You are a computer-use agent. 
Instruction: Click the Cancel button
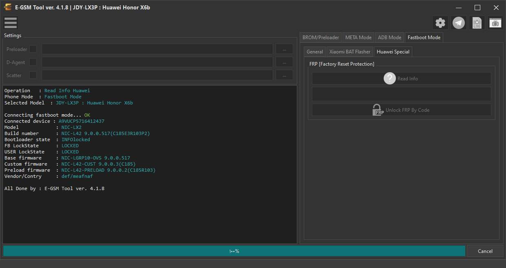[485, 251]
